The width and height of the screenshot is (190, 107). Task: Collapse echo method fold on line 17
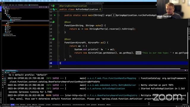pos(59,26)
